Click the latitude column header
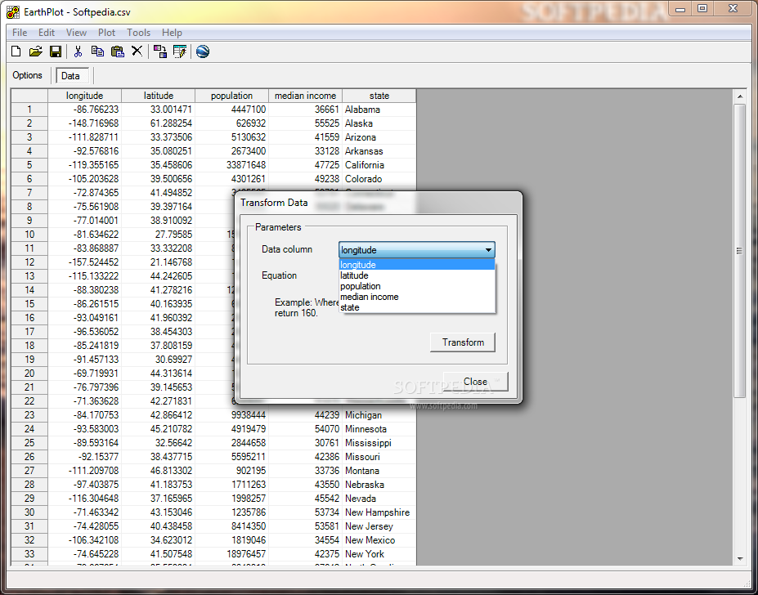Image resolution: width=758 pixels, height=595 pixels. (x=159, y=96)
